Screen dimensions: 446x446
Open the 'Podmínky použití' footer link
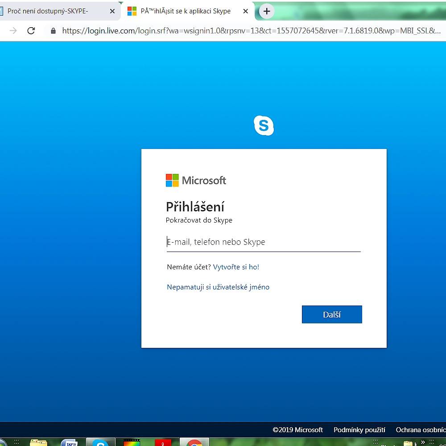[359, 430]
